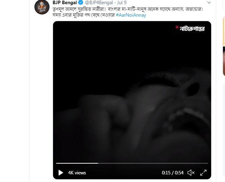Image resolution: width=225 pixels, height=182 pixels.
Task: Open the dark thumbnail in the right sidebar
Action: tap(224, 61)
